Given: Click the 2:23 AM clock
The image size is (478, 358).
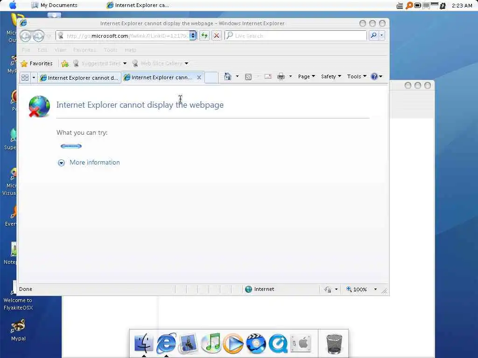Looking at the screenshot, I should click(x=462, y=6).
